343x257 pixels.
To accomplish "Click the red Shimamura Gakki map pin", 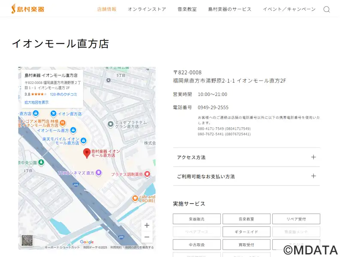I will click(x=87, y=153).
